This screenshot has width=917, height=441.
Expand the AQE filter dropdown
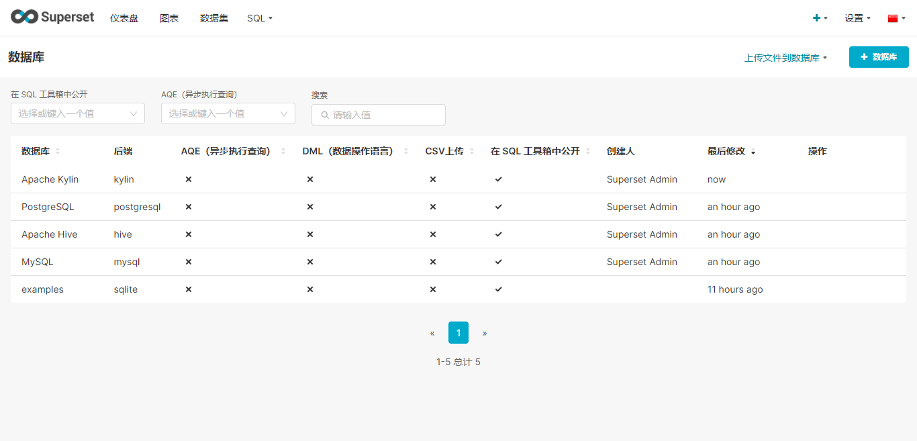point(228,113)
